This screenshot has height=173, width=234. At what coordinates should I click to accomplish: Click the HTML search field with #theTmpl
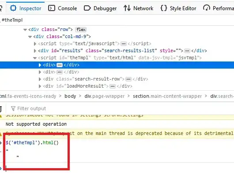click(x=117, y=20)
